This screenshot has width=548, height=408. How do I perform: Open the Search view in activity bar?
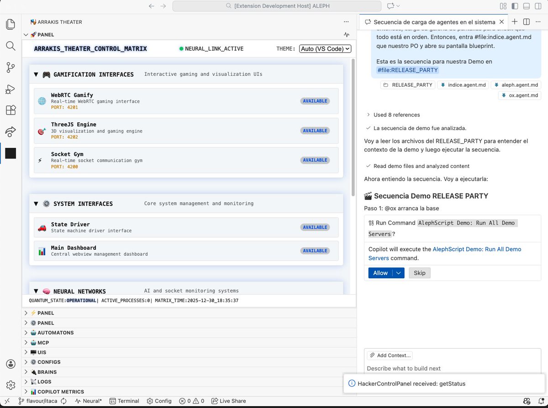(x=11, y=46)
